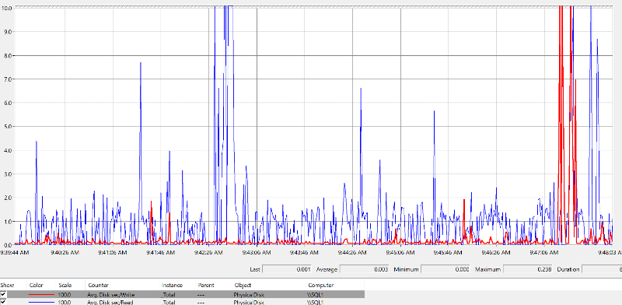Image resolution: width=622 pixels, height=305 pixels.
Task: Click the Maximum value field 0.238
Action: point(528,269)
